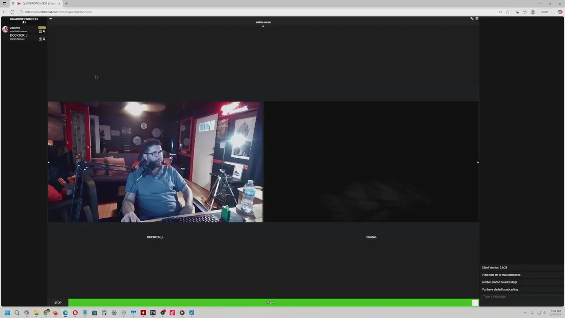
Task: Open the media player icon in taskbar
Action: pos(182,313)
